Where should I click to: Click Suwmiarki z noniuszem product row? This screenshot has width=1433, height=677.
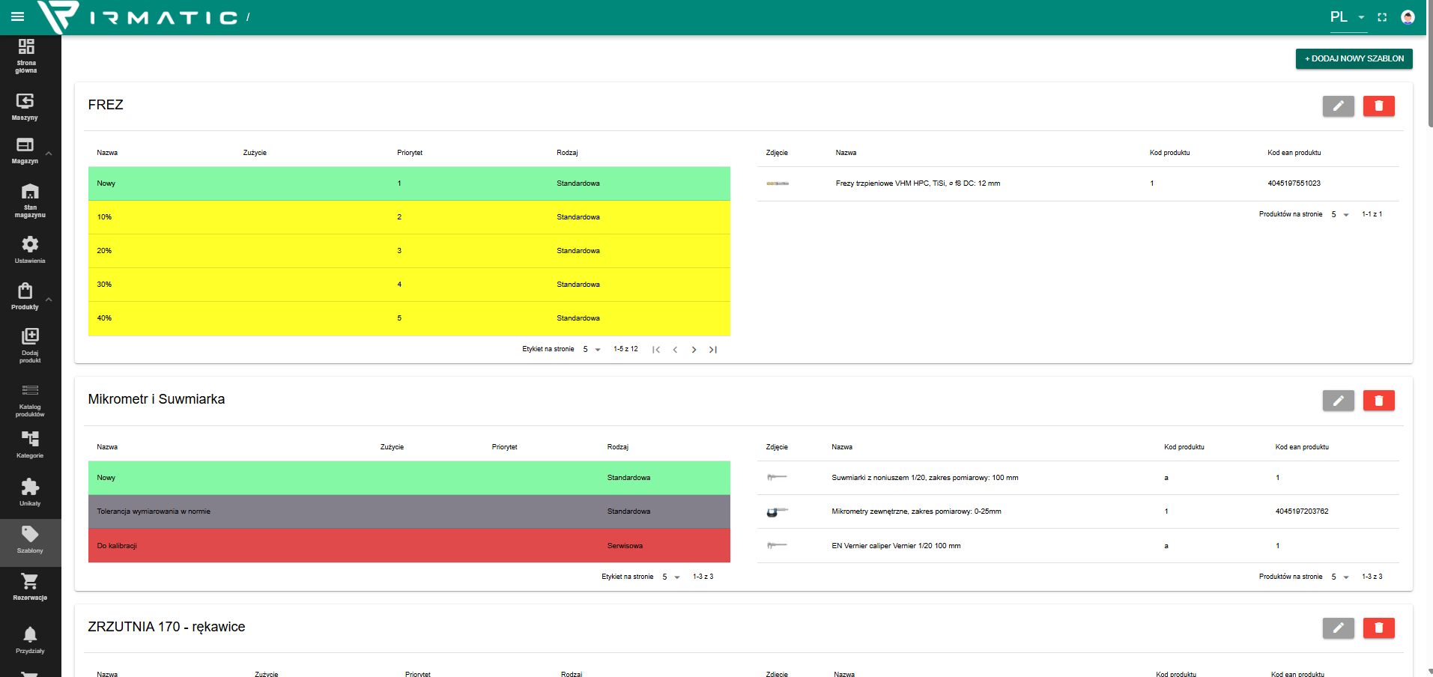[x=1078, y=478]
